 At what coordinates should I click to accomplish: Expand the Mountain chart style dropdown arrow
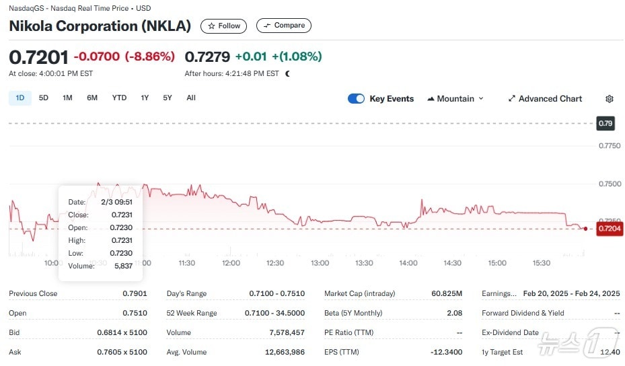(x=481, y=99)
